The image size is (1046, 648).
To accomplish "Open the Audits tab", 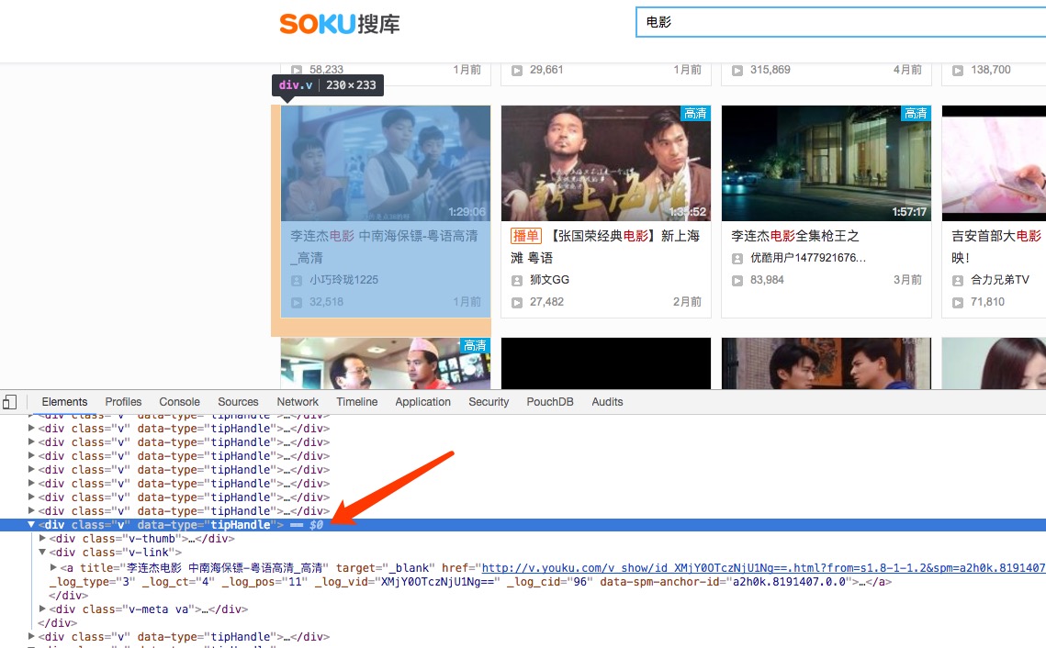I will pos(607,402).
